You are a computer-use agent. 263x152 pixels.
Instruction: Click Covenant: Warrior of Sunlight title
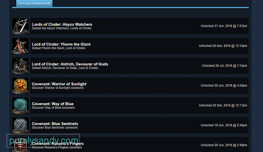click(59, 84)
